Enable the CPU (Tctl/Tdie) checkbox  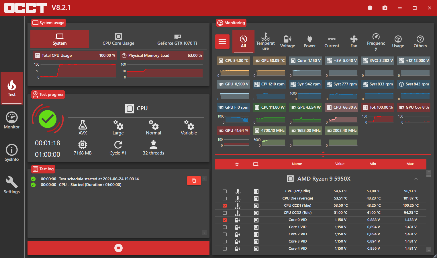[225, 191]
